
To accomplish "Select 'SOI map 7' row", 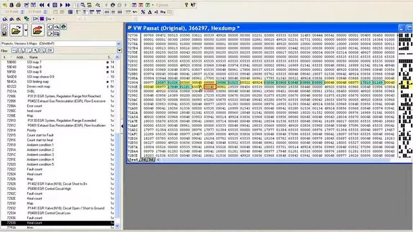I will point(57,62).
